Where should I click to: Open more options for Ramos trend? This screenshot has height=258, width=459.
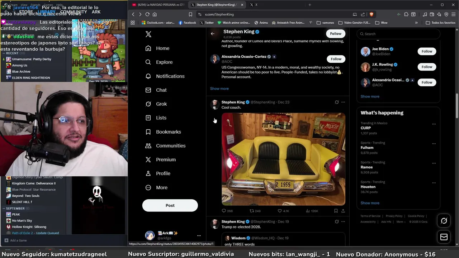[x=434, y=163]
